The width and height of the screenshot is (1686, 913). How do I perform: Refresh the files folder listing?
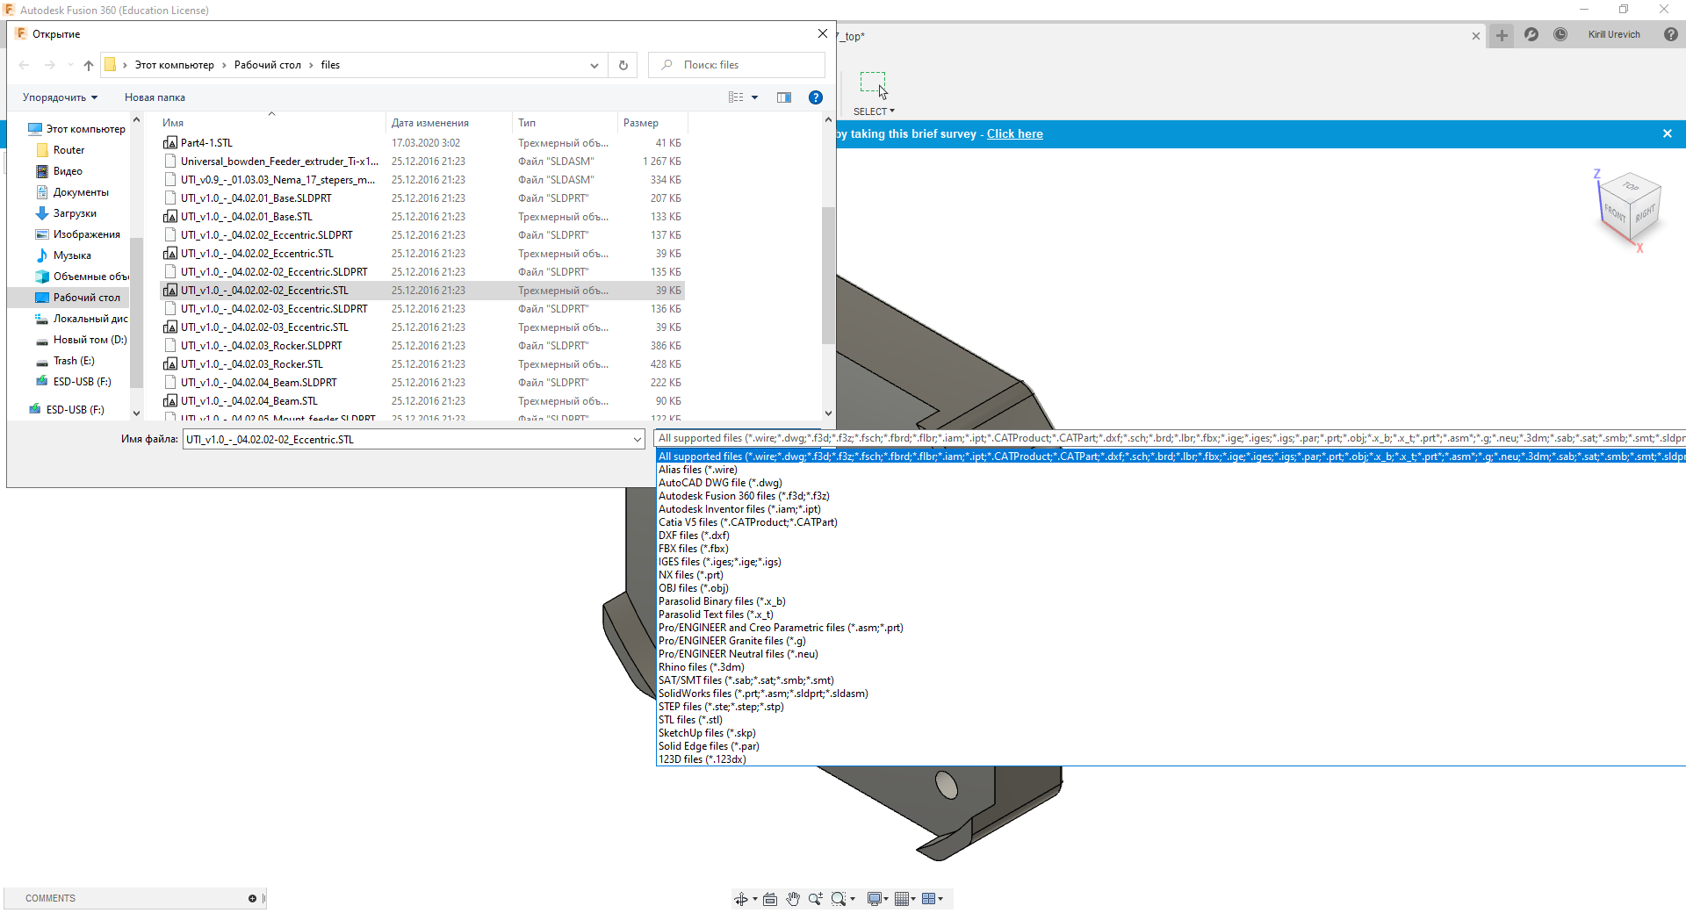(x=623, y=65)
